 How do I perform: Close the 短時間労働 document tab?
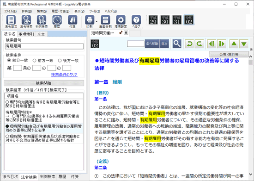pyautogui.click(x=126, y=32)
